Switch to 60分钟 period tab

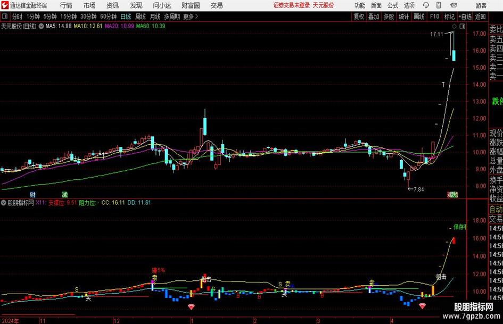tap(108, 16)
